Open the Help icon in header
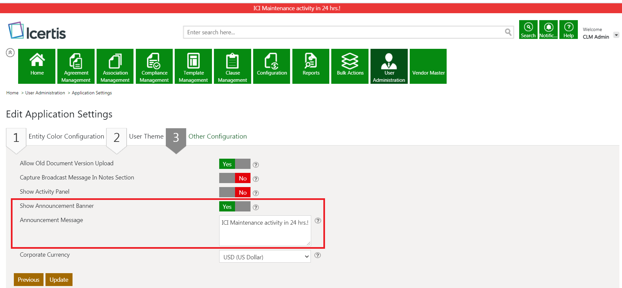 [568, 30]
